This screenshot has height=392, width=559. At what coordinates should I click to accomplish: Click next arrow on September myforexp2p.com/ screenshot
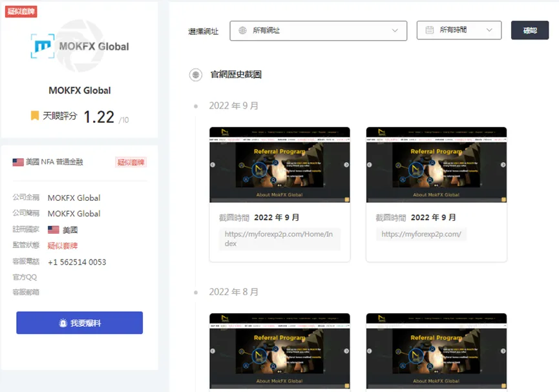click(503, 165)
